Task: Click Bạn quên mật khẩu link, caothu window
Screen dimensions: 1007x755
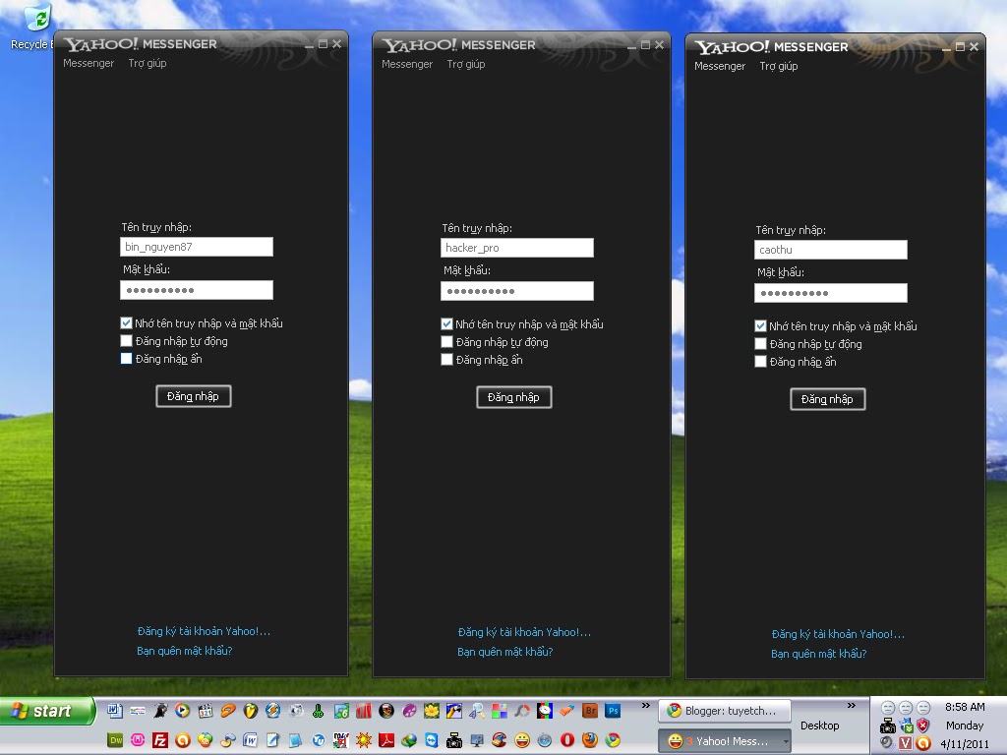Action: pos(818,654)
